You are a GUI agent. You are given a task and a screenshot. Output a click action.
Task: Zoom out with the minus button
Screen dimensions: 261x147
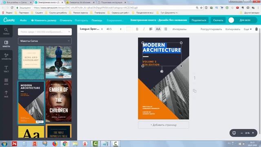pos(241,133)
